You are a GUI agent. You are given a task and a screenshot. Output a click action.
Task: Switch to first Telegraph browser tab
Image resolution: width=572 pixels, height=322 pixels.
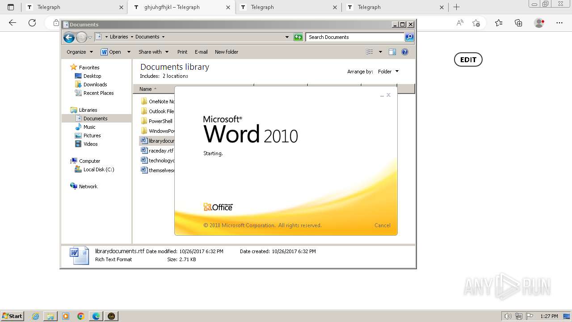(74, 7)
